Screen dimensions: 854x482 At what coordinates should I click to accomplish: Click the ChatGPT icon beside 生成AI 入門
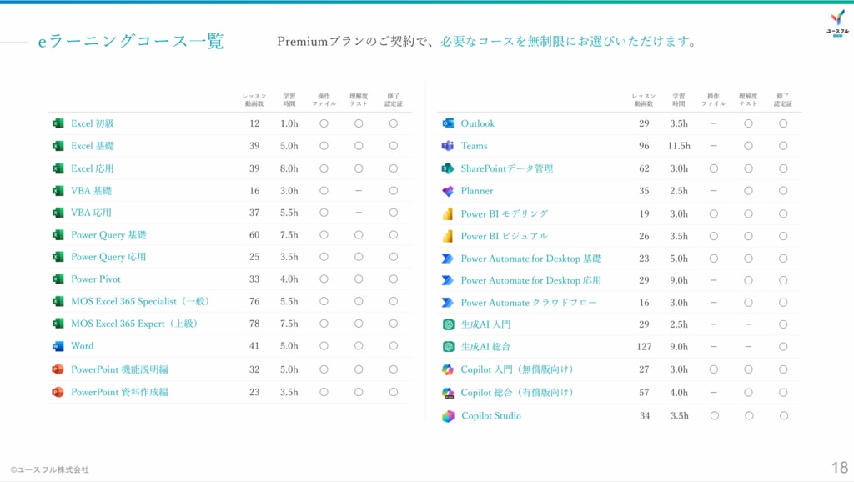[448, 324]
